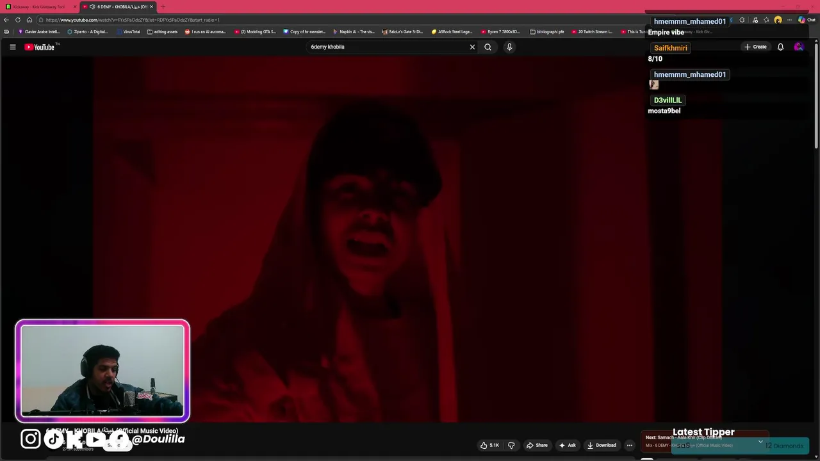
Task: Open the Copy of hr-newsletter bookmark
Action: (304, 31)
